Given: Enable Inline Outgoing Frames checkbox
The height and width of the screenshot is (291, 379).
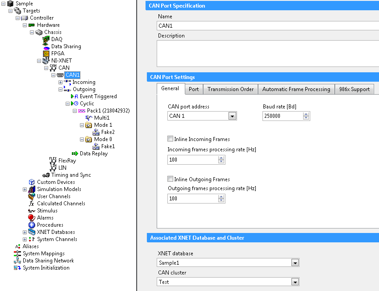Looking at the screenshot, I should [170, 179].
